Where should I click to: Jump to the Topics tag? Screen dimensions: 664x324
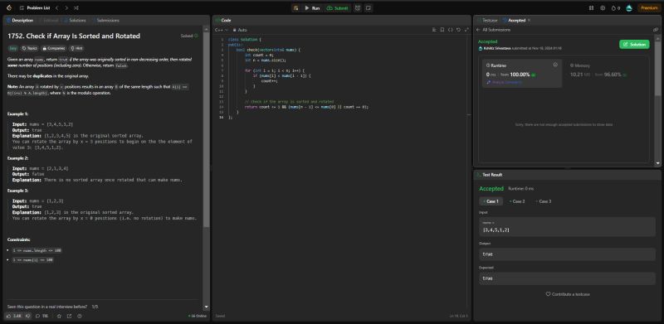coord(30,48)
